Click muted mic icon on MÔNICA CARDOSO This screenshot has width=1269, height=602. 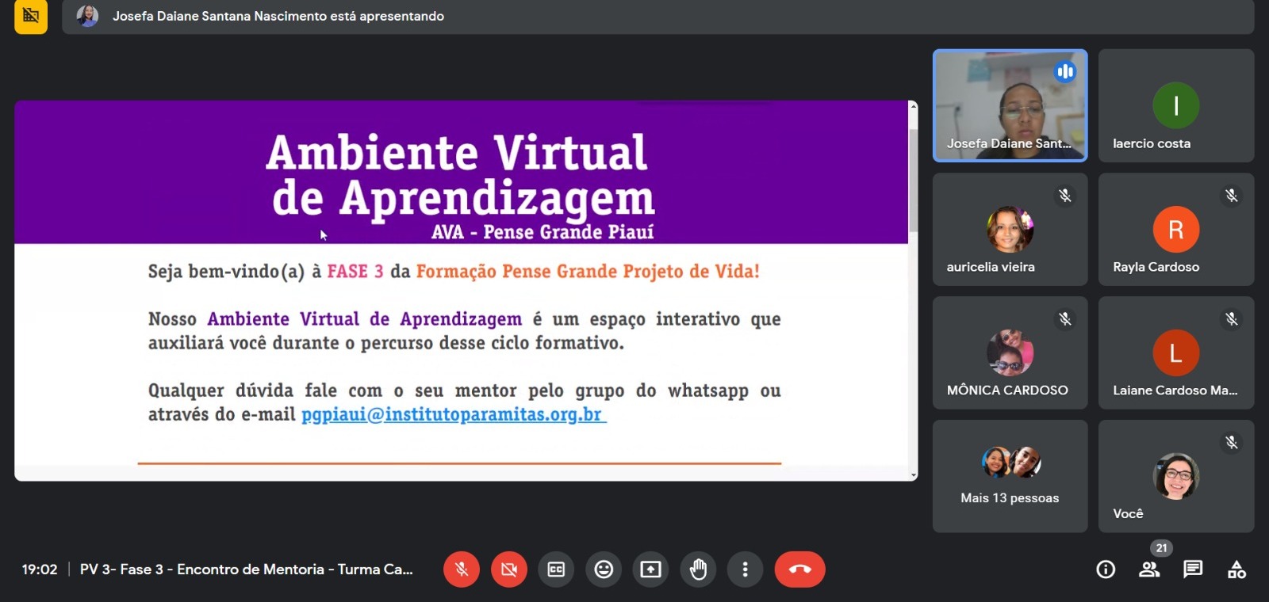click(1064, 318)
